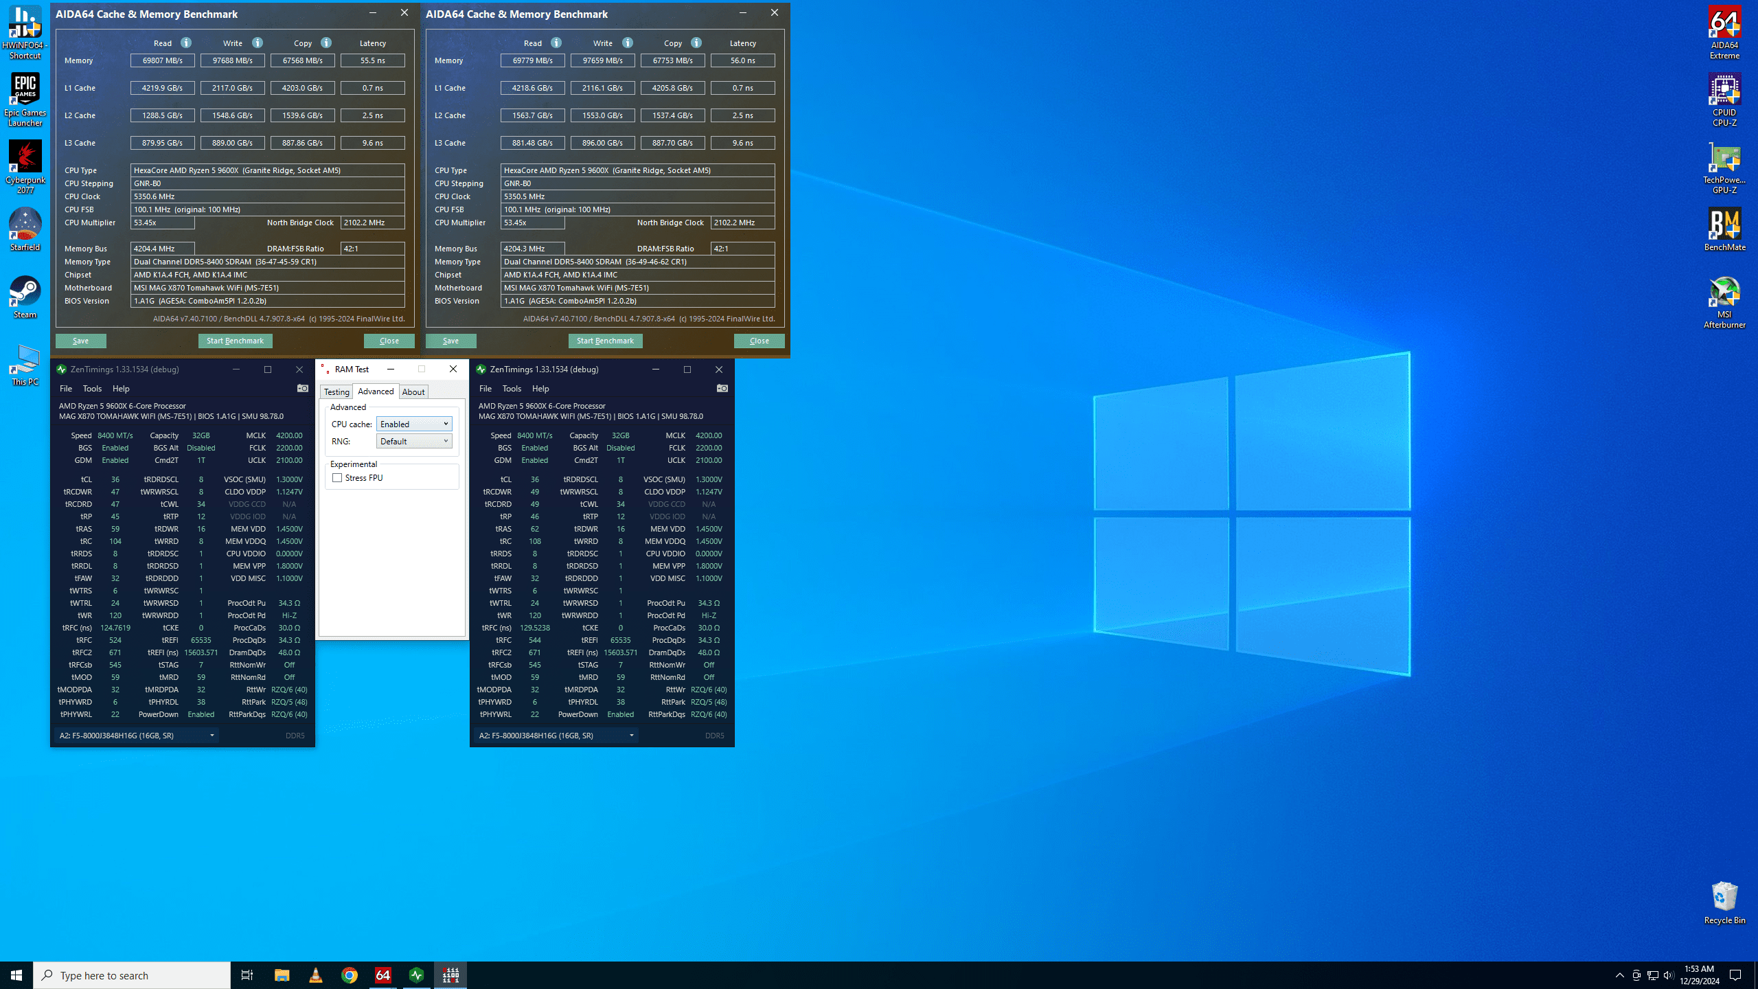Click the L2 Cache Read value 1288.5 GB/s

pyautogui.click(x=163, y=115)
